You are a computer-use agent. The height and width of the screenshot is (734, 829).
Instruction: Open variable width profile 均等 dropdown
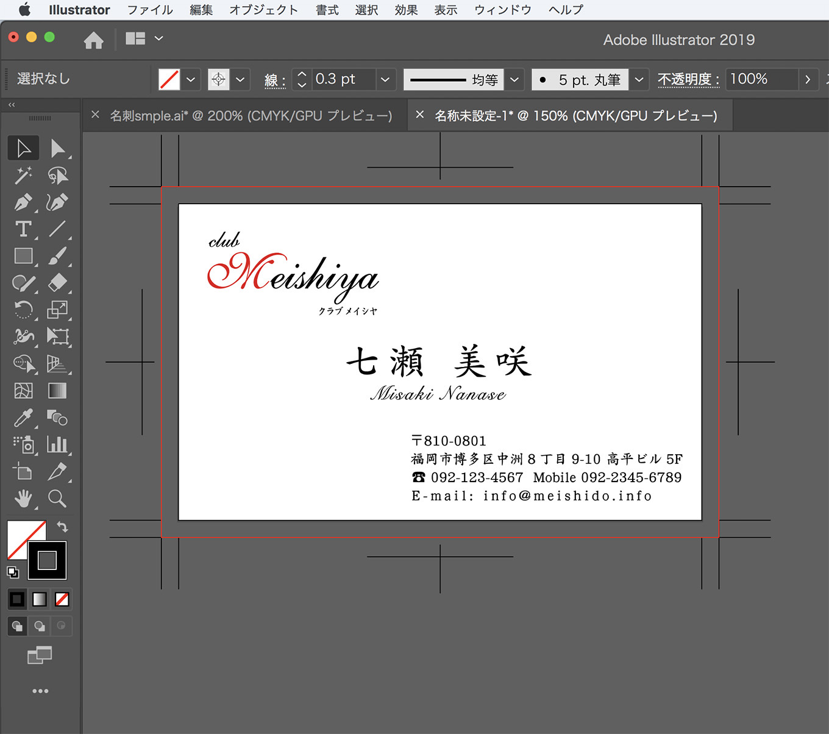pyautogui.click(x=514, y=80)
